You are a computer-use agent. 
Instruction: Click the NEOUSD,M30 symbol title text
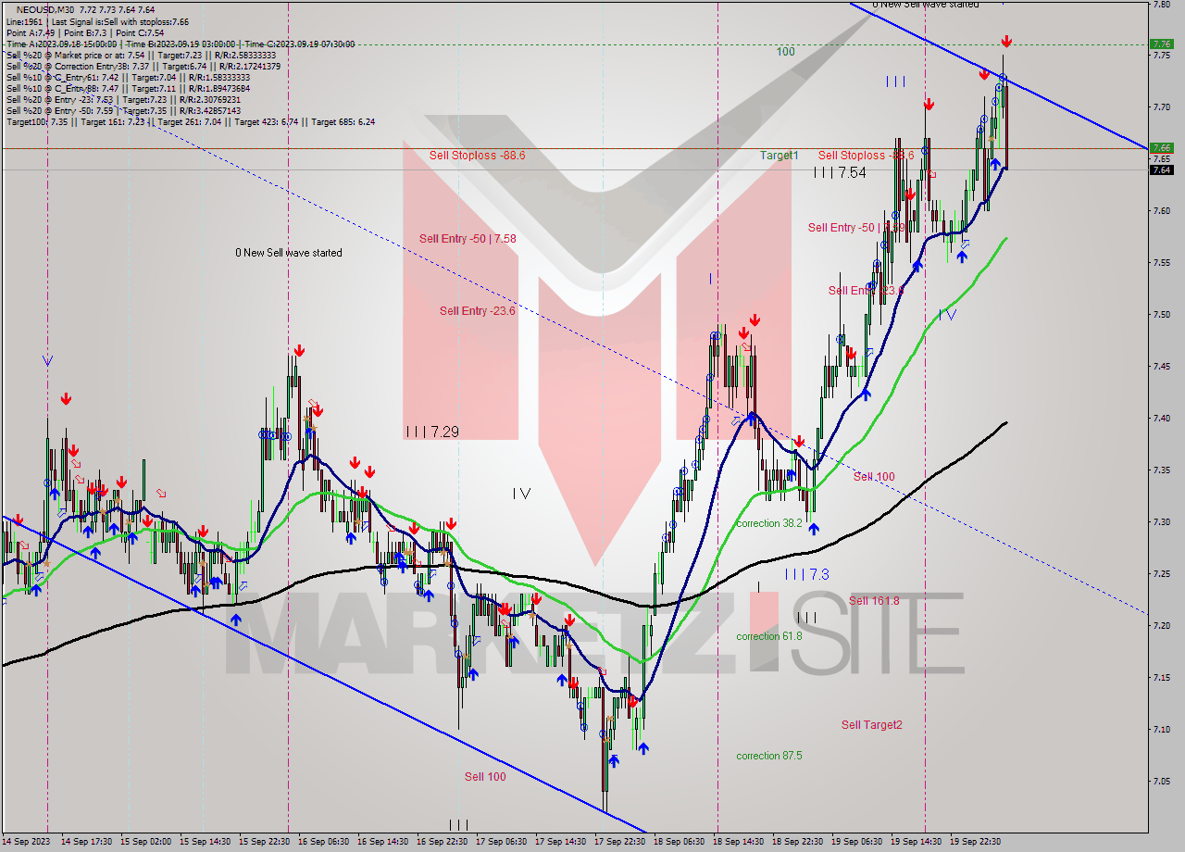[44, 9]
